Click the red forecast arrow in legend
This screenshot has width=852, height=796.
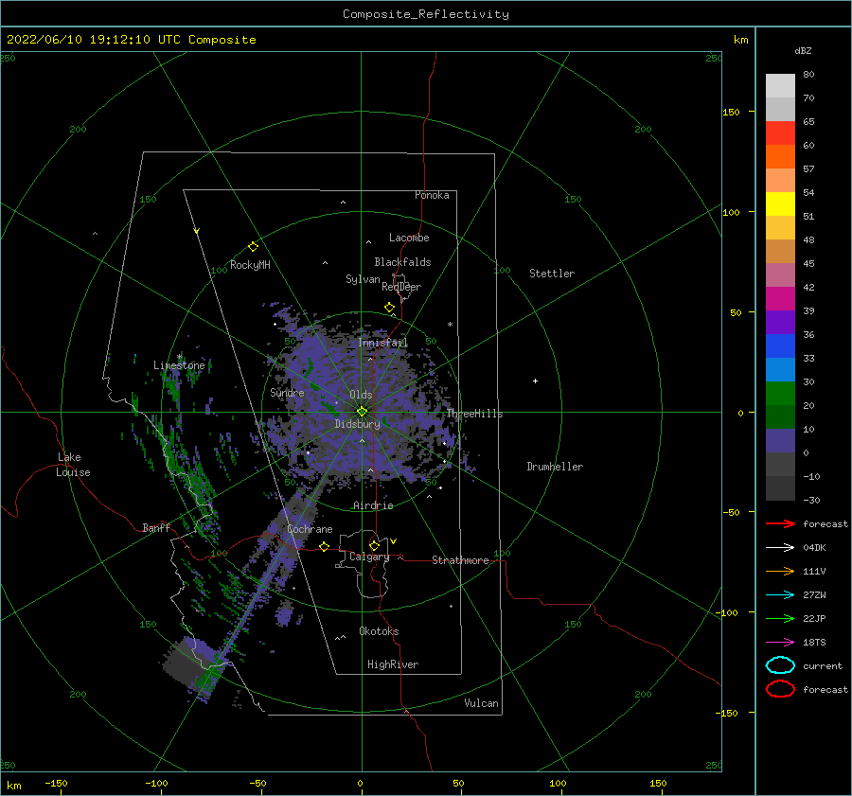[x=780, y=523]
